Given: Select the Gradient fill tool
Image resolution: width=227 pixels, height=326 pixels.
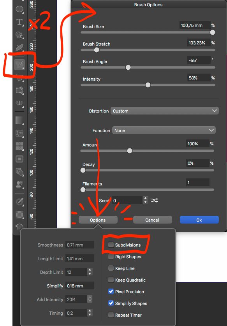Looking at the screenshot, I should coord(19,120).
